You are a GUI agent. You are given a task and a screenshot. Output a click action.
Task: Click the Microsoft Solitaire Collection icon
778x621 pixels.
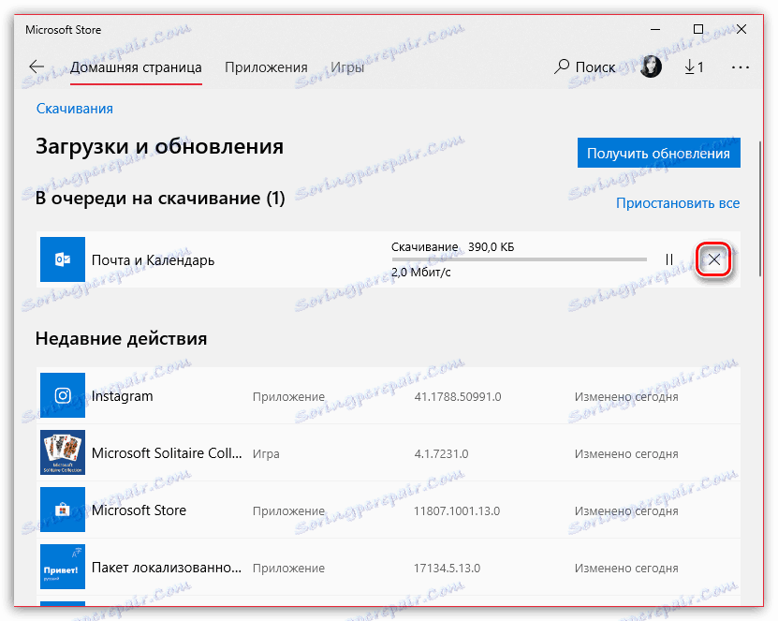(62, 452)
